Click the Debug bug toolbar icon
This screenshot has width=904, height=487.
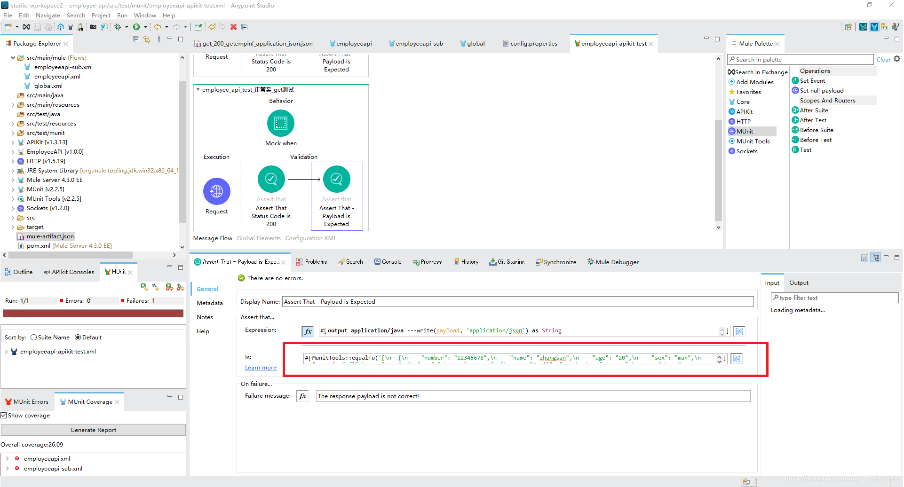click(118, 27)
